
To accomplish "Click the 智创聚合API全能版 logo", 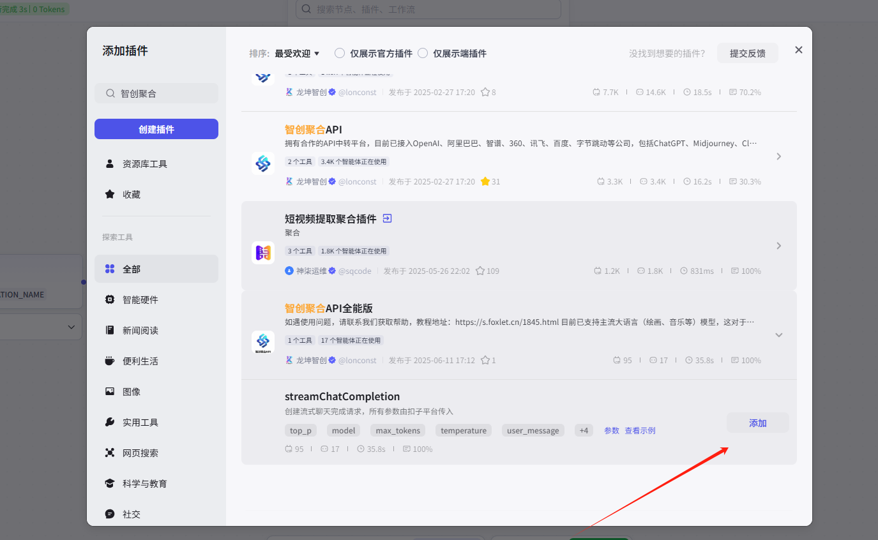I will coord(263,342).
